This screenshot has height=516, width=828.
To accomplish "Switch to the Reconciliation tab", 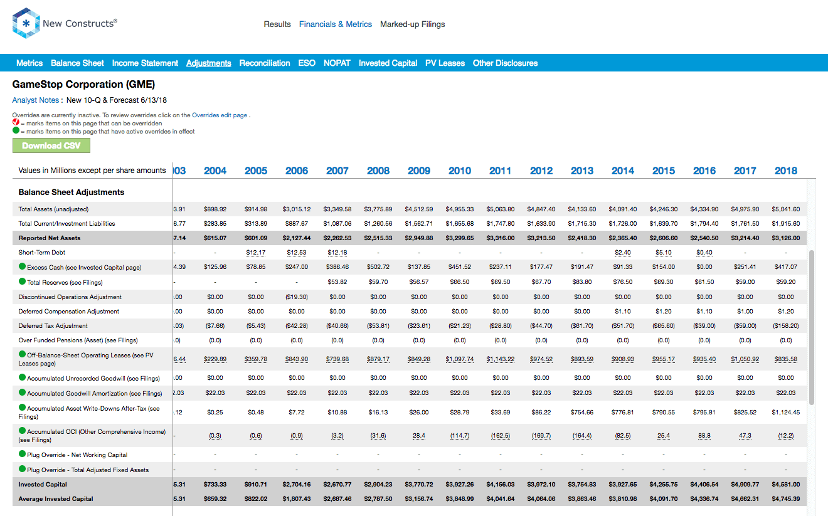I will 265,63.
